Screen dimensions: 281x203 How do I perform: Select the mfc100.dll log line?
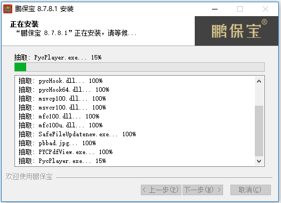(59, 116)
